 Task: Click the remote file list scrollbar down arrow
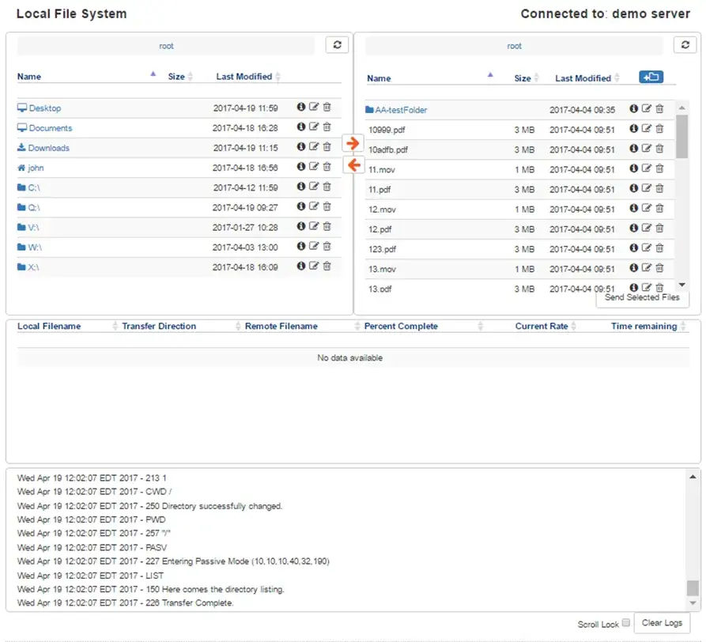(682, 285)
